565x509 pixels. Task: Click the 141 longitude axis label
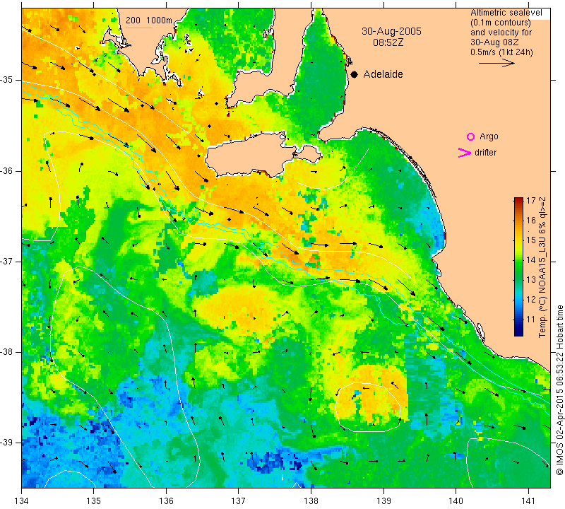point(528,501)
